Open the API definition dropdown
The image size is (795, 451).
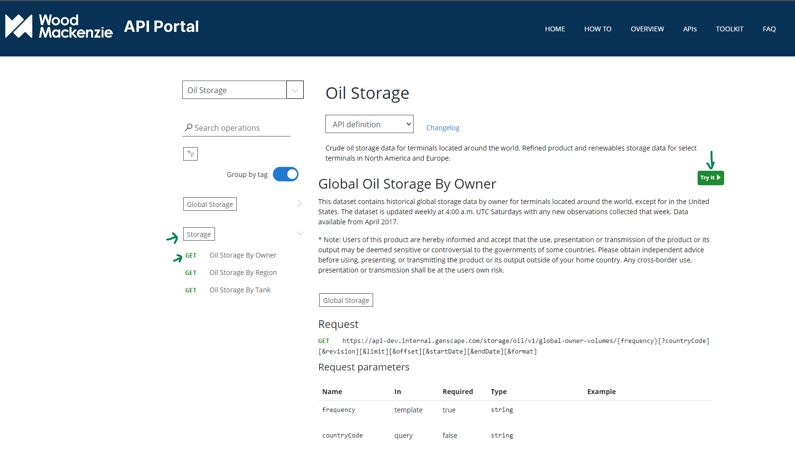click(x=369, y=124)
